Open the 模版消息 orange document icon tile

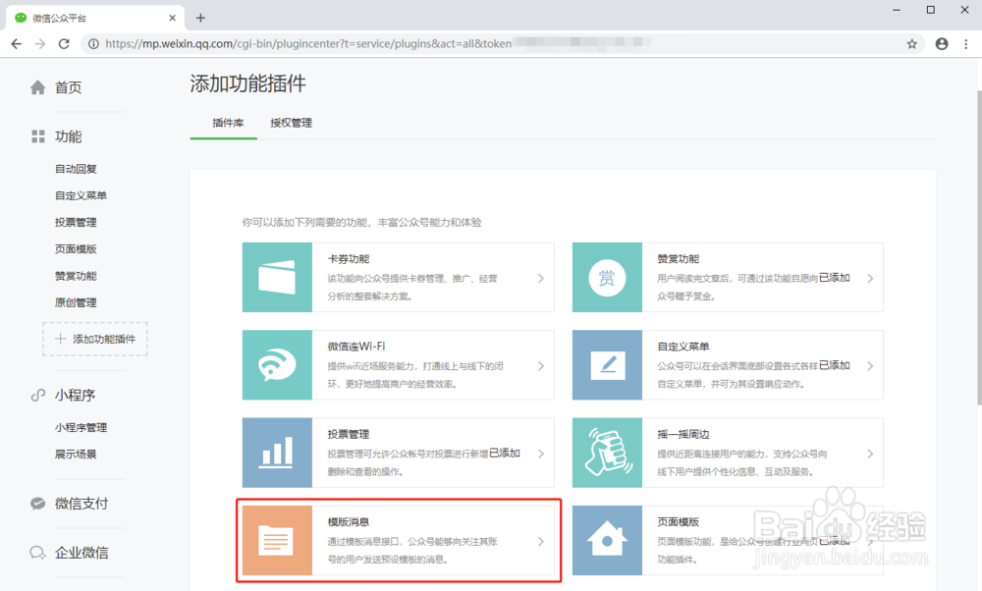277,540
